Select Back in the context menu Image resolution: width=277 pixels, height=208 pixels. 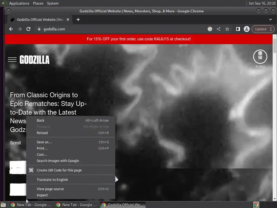coord(71,120)
